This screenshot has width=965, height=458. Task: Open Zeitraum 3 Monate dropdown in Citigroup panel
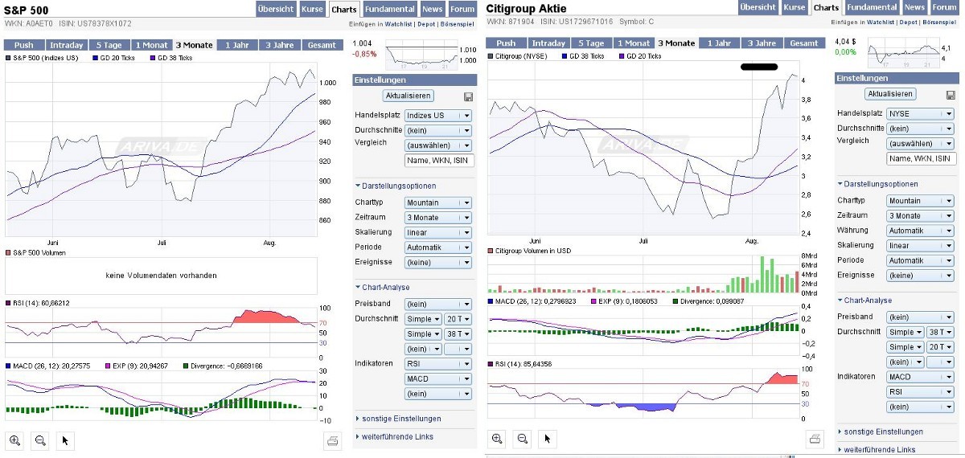pyautogui.click(x=920, y=215)
